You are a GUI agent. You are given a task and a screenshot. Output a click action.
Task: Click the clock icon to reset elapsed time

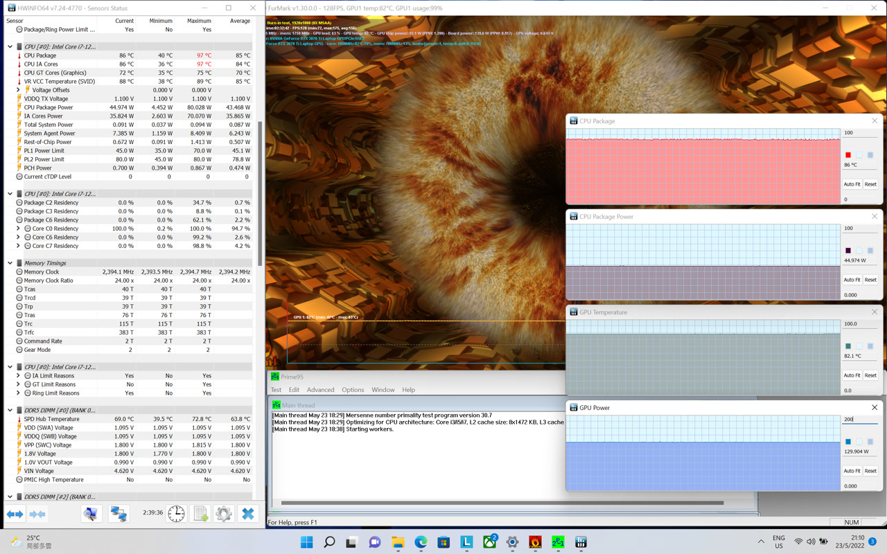tap(177, 513)
